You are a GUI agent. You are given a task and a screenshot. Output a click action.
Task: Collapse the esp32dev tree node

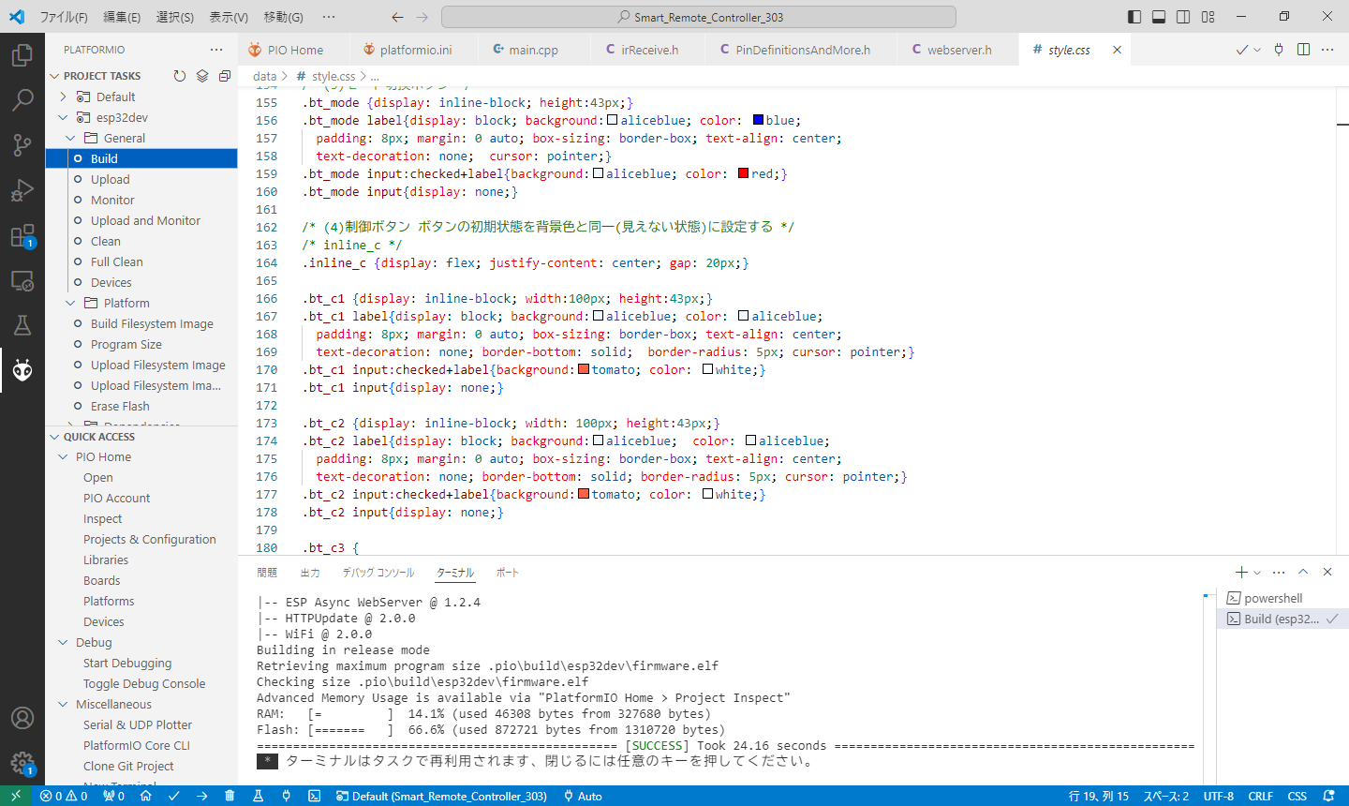(64, 117)
